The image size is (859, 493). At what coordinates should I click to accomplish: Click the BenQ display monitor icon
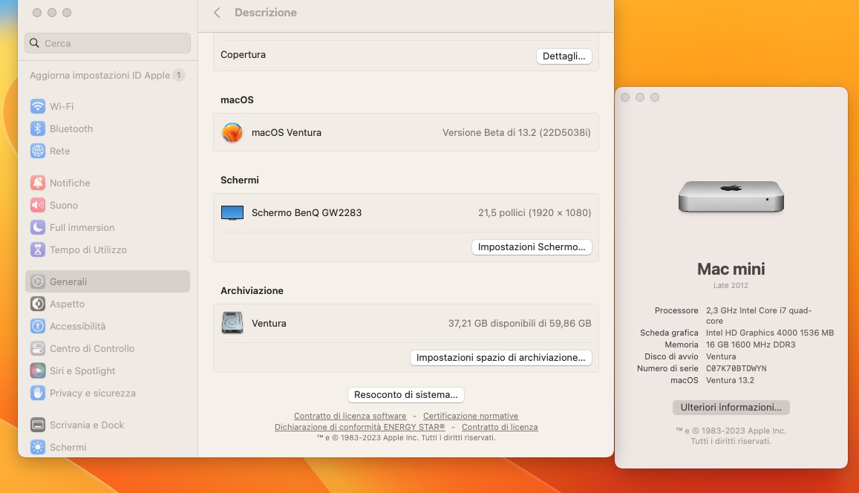(x=232, y=212)
